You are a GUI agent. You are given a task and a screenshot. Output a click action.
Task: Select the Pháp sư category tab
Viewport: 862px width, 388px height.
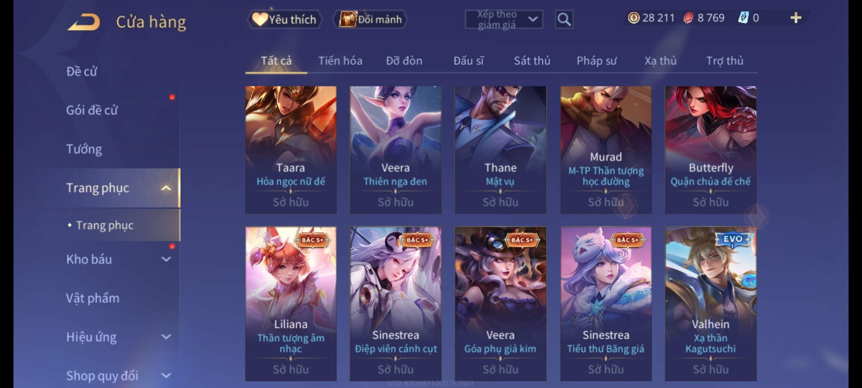[596, 61]
